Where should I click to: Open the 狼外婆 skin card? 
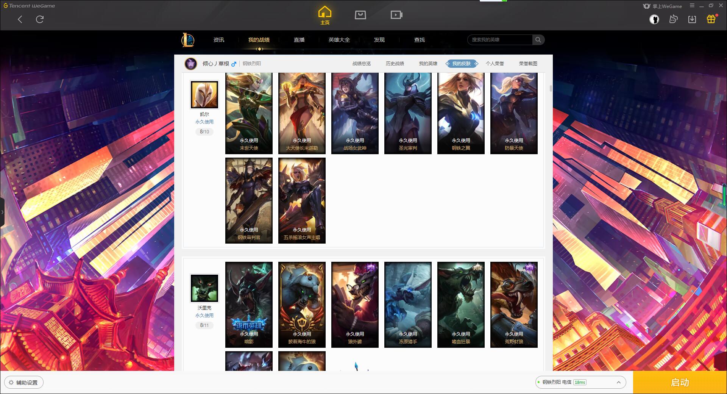coord(355,305)
